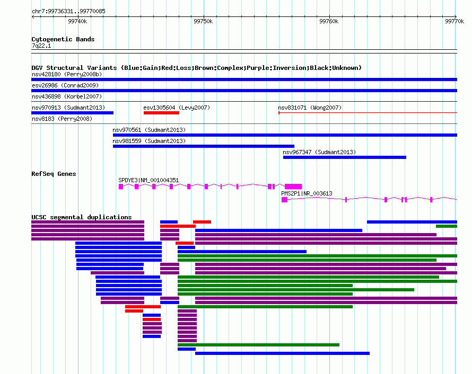Click the 99740k ruler tick label
The width and height of the screenshot is (472, 374).
coord(77,21)
